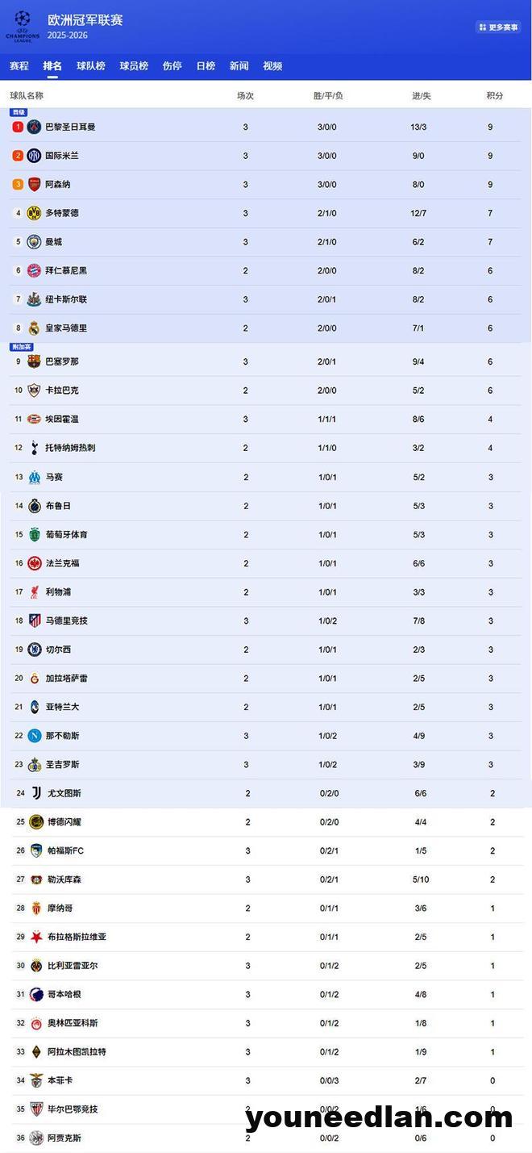Click the Champions League logo in header
The height and width of the screenshot is (1153, 532).
click(x=22, y=27)
